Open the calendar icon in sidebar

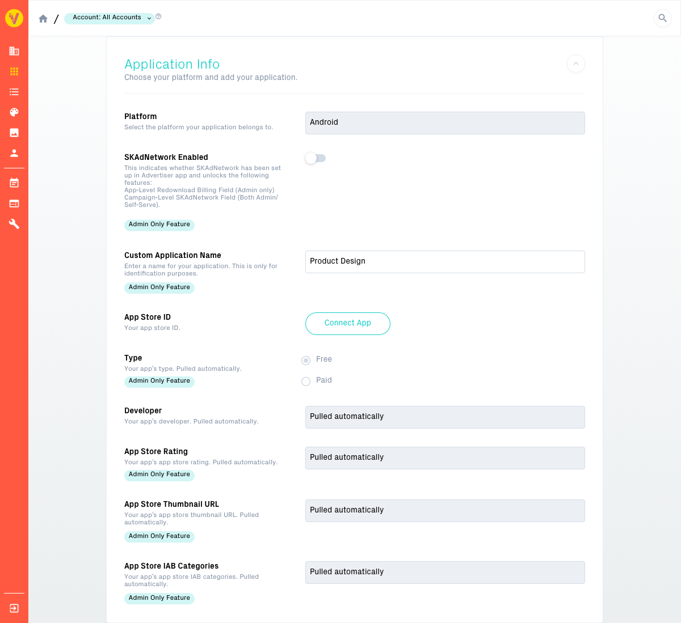(14, 183)
